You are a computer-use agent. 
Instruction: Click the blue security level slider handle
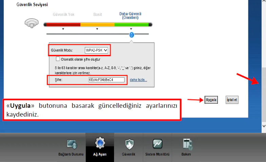(x=132, y=35)
